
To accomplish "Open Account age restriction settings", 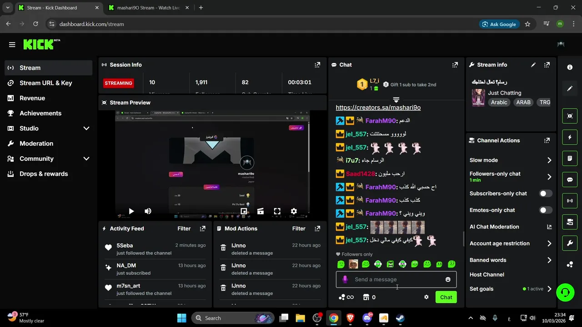I will click(x=511, y=243).
